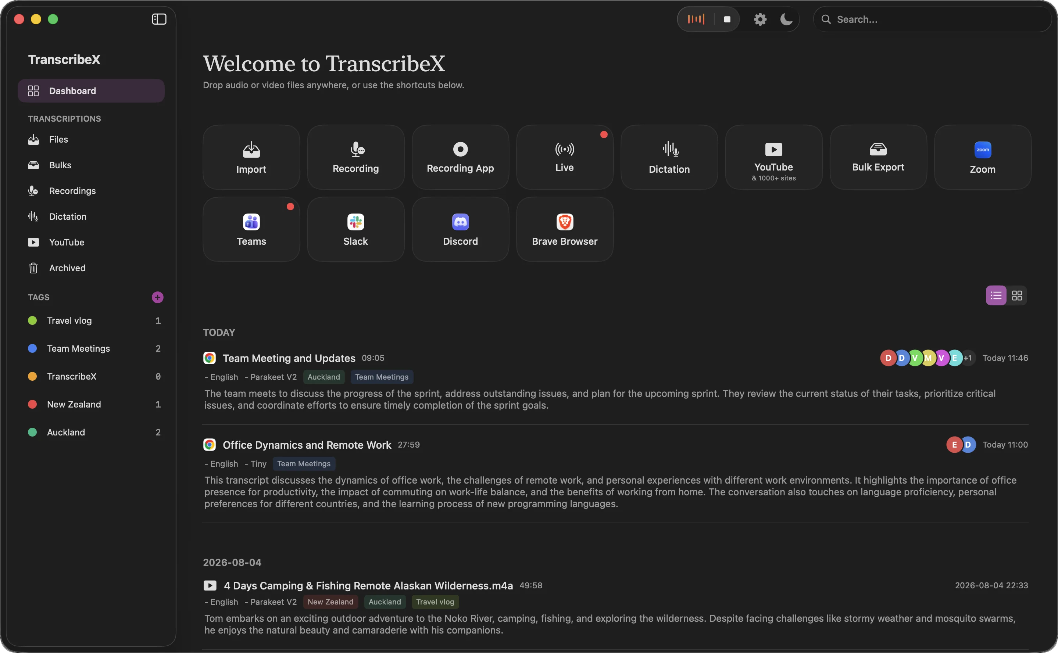
Task: Toggle the sidebar panel icon
Action: pyautogui.click(x=159, y=19)
